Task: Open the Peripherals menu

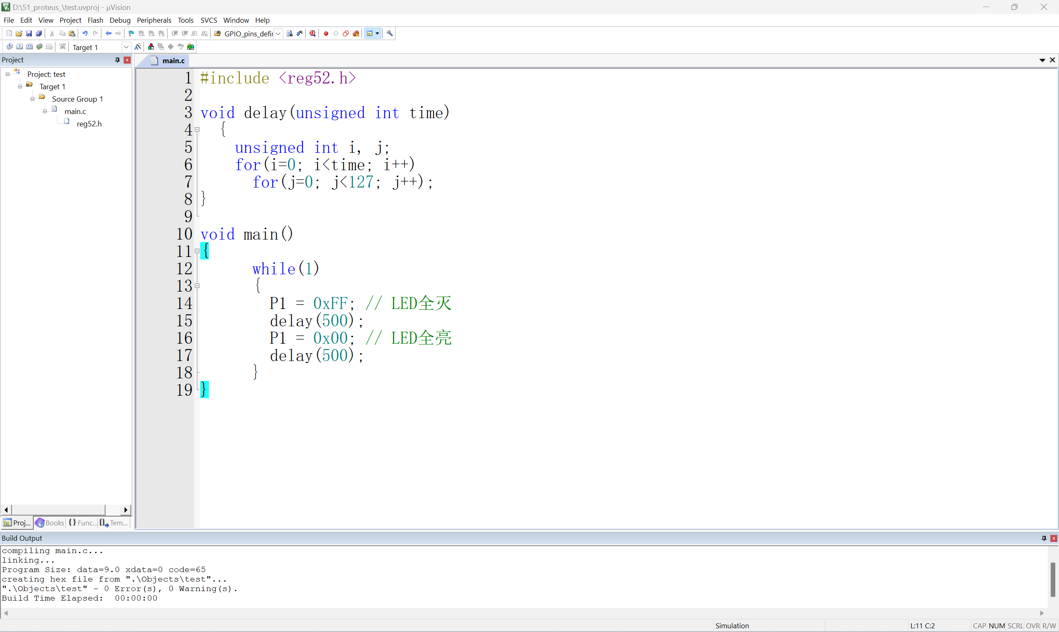Action: pyautogui.click(x=153, y=20)
